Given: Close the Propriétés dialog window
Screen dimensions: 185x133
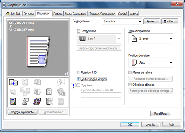Looking at the screenshot, I should [x=177, y=4].
